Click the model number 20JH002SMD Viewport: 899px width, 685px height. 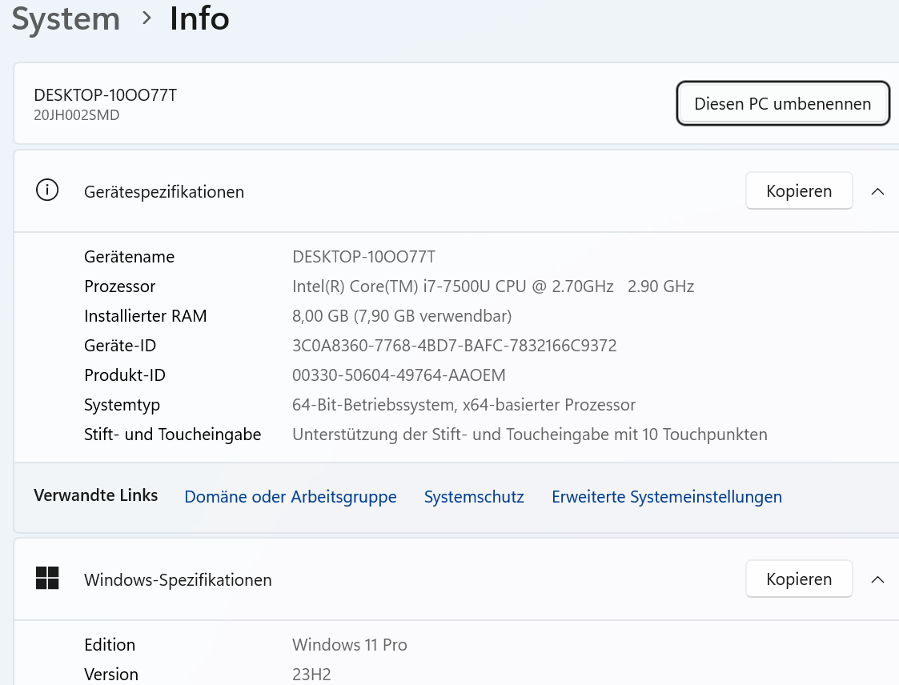pos(77,115)
